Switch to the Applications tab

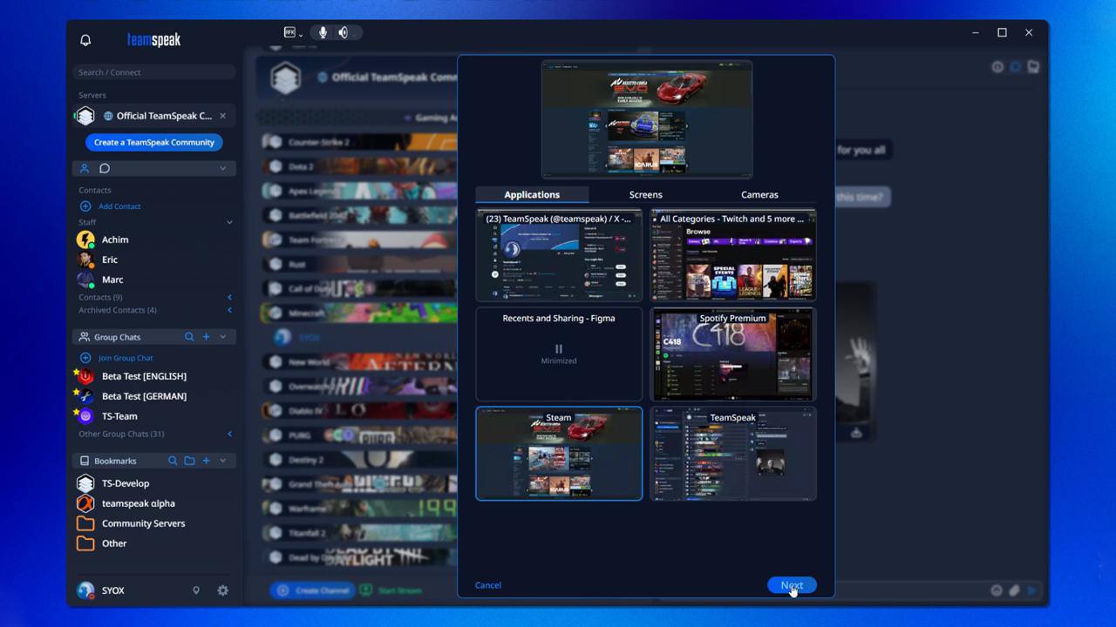click(532, 195)
